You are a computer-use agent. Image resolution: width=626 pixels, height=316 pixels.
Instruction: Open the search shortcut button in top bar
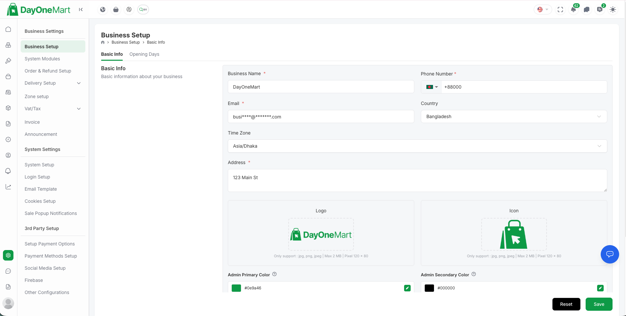pyautogui.click(x=143, y=10)
